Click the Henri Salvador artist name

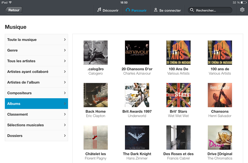pos(220,116)
